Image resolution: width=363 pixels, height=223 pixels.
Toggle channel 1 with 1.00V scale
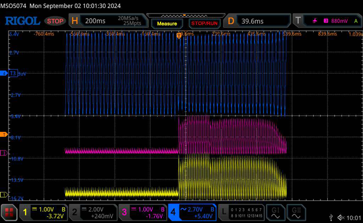point(44,212)
